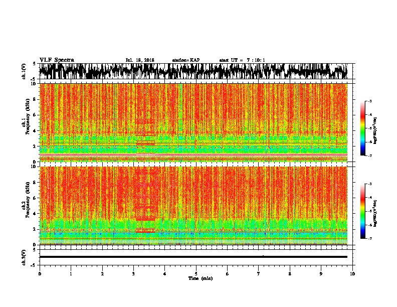Viewport: 397px width, 307px height.
Task: Click the ch.1 frequency axis 10 kHz tick label
Action: 34,84
